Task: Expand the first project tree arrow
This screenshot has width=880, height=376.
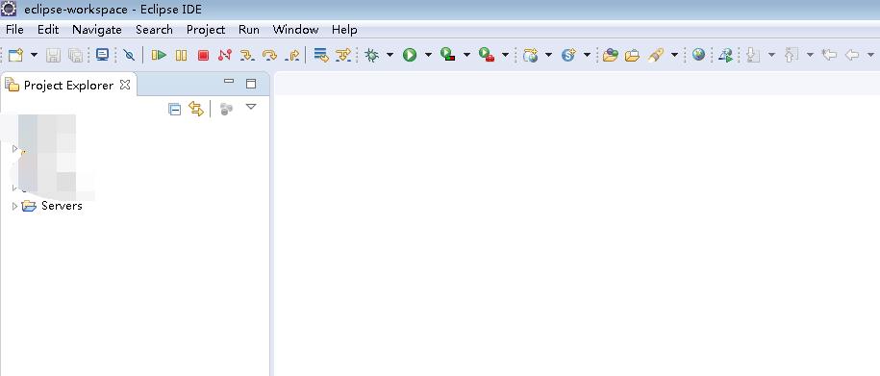Action: point(14,149)
